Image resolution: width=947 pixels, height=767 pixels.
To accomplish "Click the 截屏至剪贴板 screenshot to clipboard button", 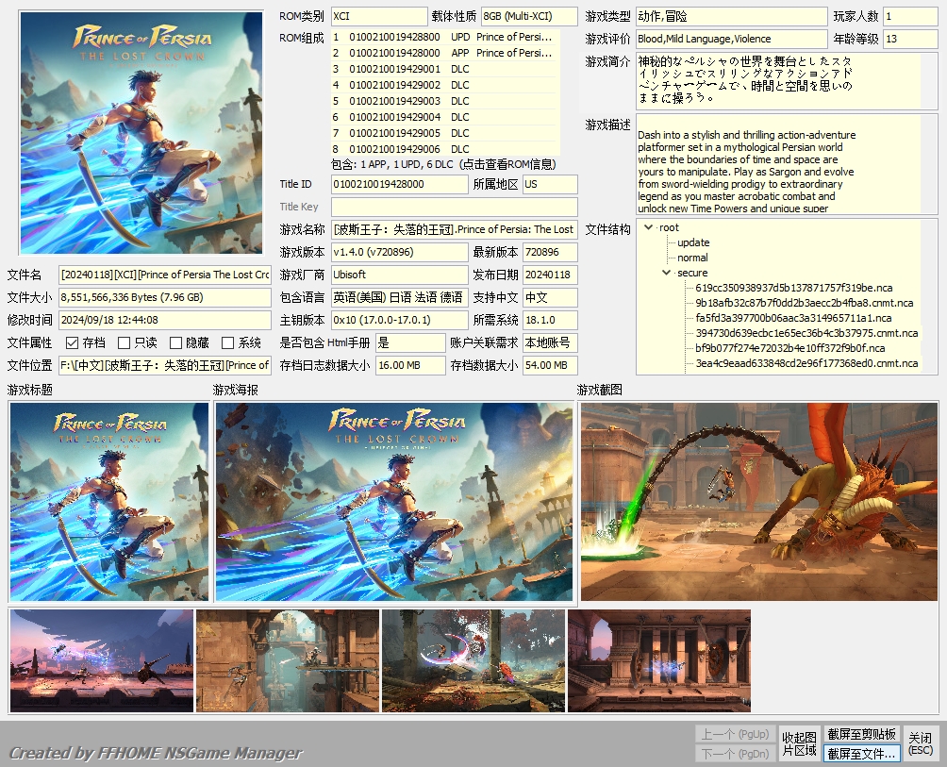I will coord(861,734).
